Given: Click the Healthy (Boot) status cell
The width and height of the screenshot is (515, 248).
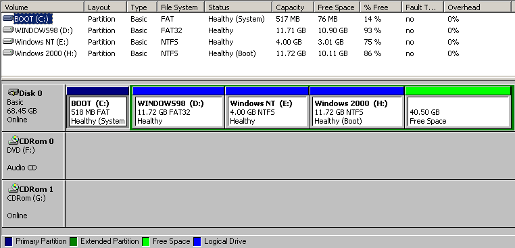Looking at the screenshot, I should (x=232, y=53).
